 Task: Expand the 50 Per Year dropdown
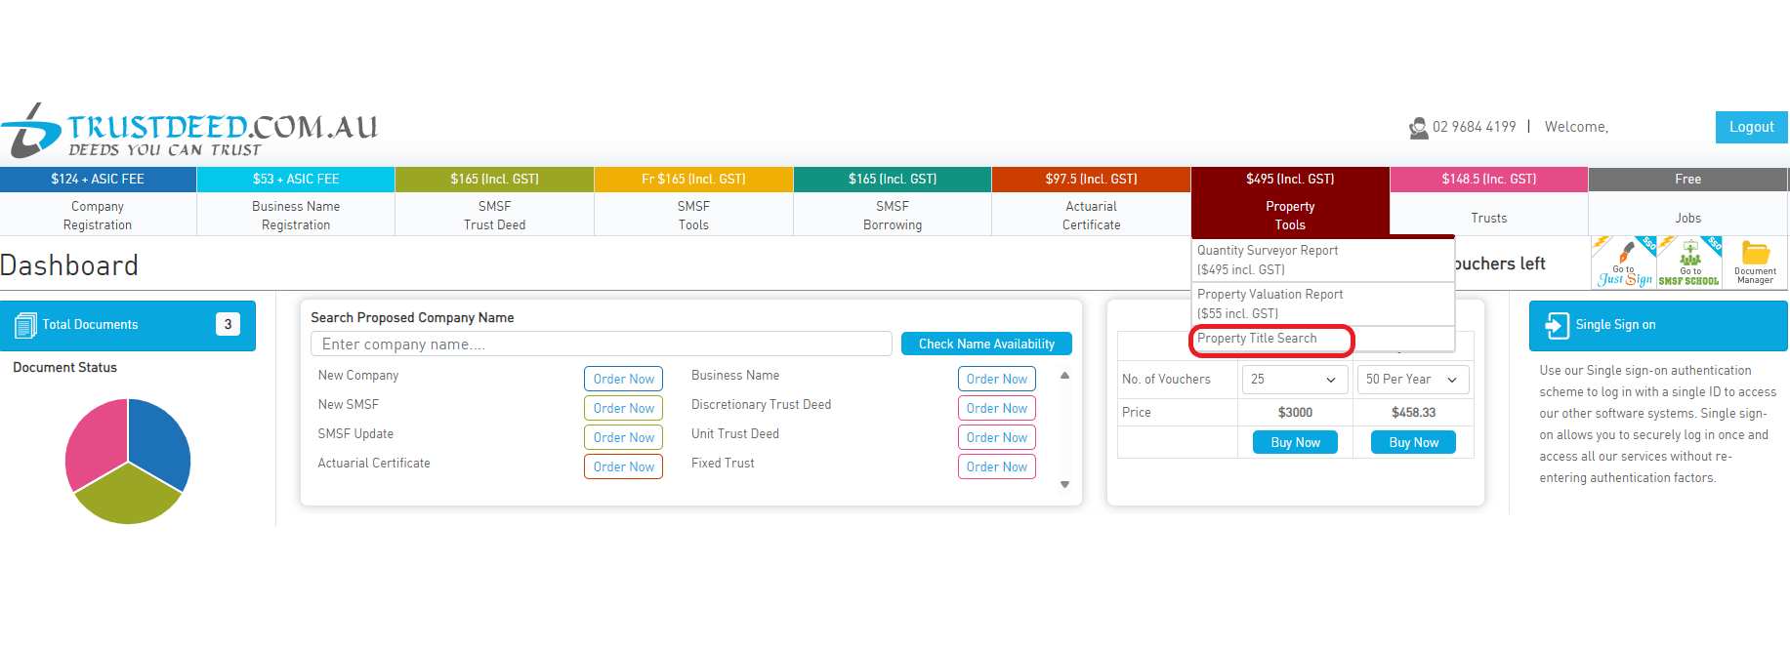point(1412,380)
